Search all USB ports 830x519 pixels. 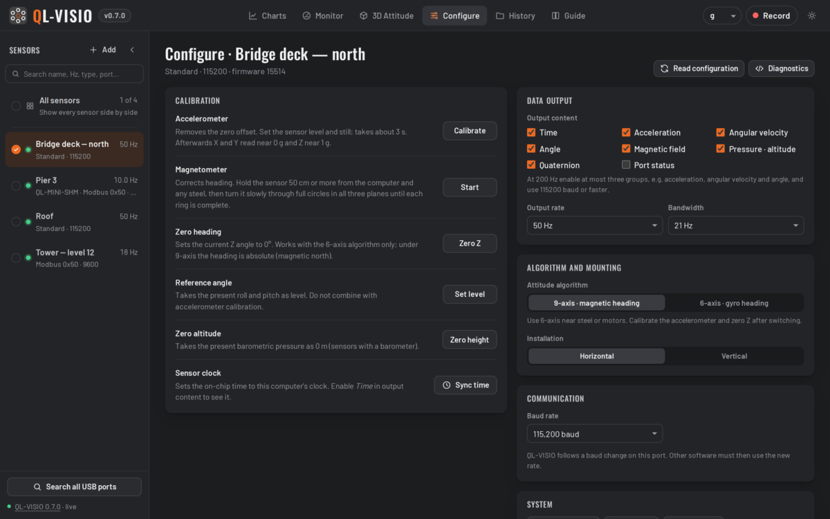tap(75, 486)
